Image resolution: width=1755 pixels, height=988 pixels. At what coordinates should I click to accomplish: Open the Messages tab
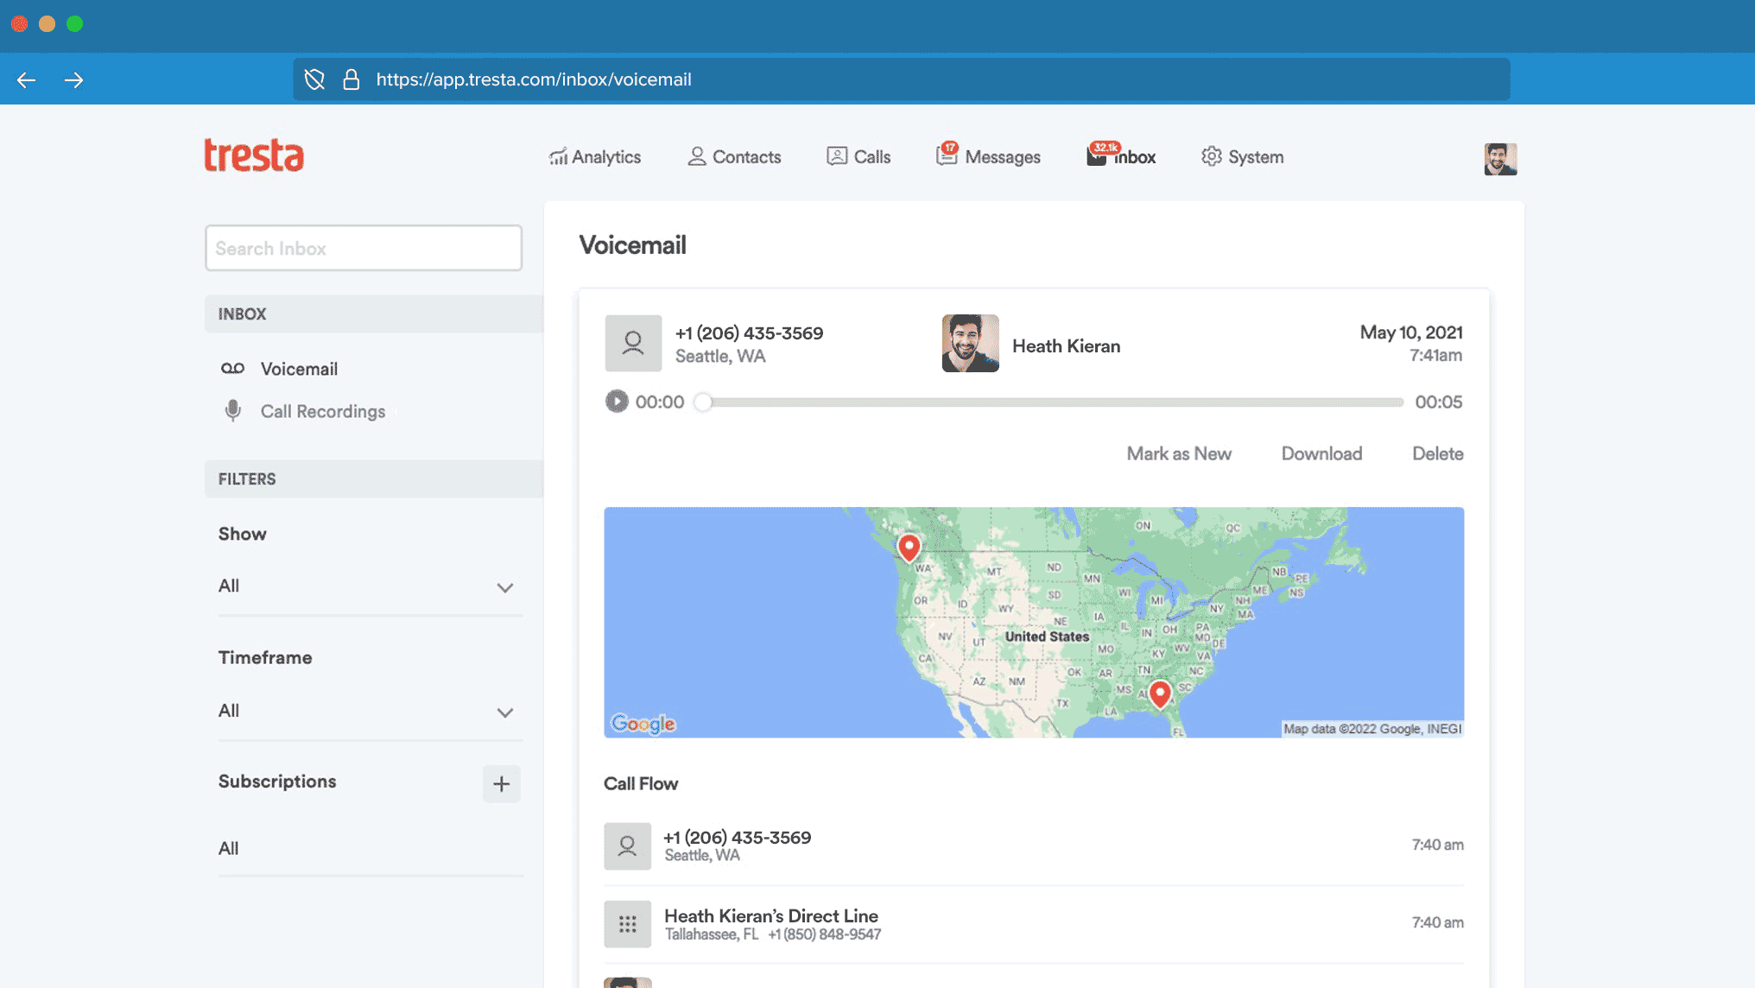coord(989,156)
